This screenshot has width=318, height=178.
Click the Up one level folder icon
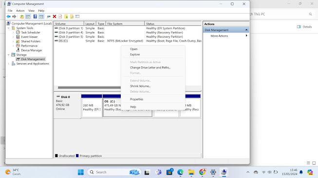(x=22, y=16)
